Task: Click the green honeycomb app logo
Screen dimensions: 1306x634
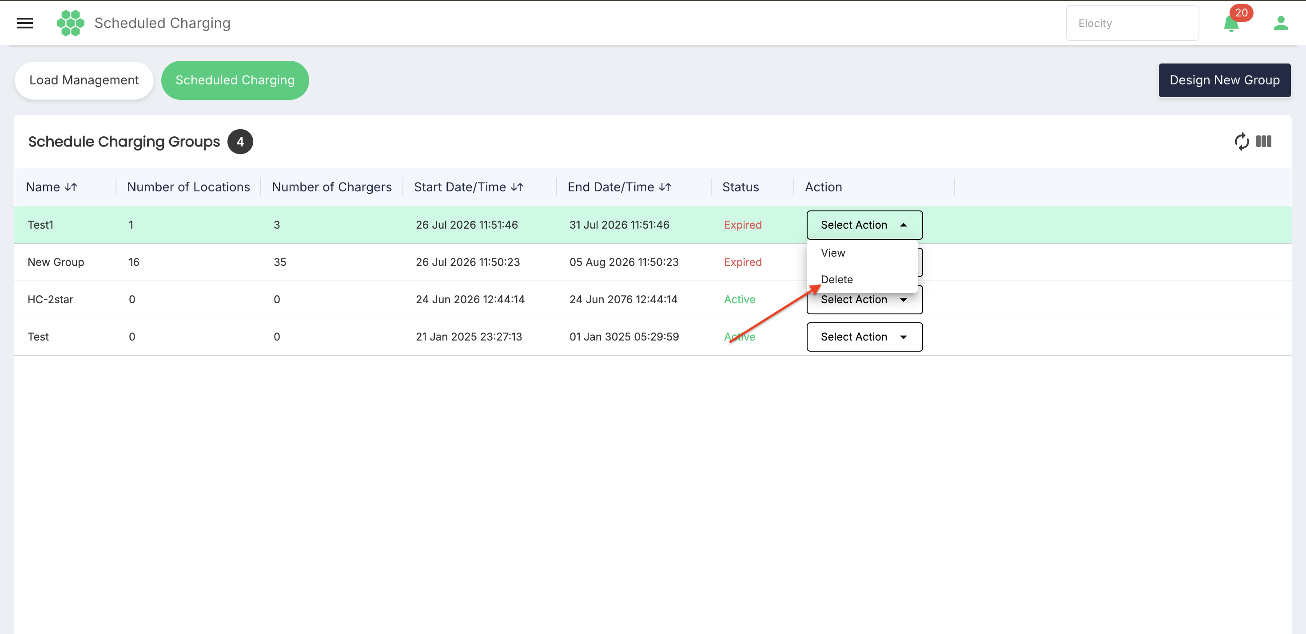Action: (71, 23)
